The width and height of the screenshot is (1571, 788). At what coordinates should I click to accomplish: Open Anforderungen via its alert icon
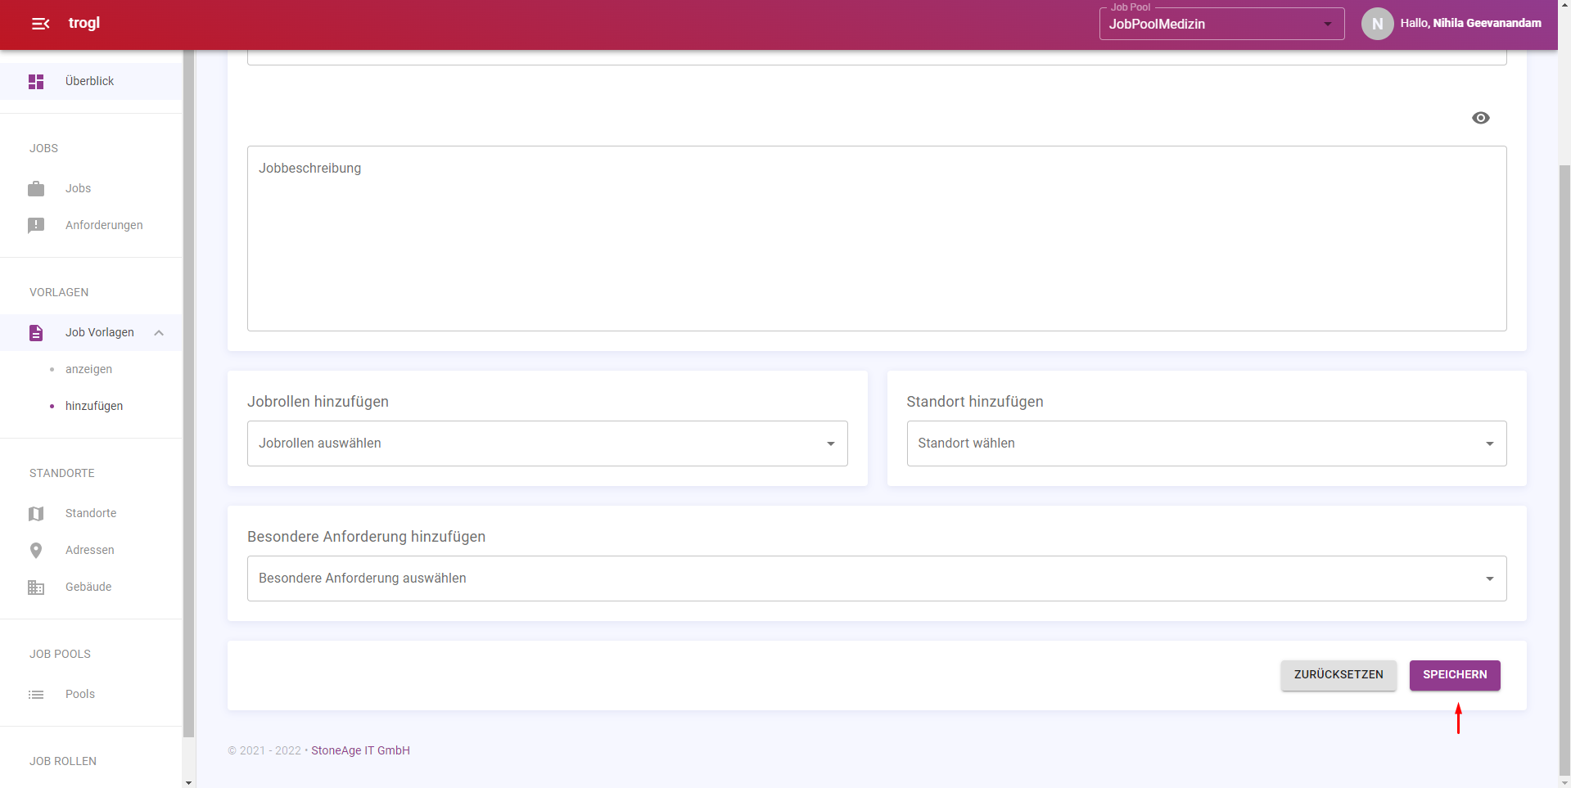[36, 226]
